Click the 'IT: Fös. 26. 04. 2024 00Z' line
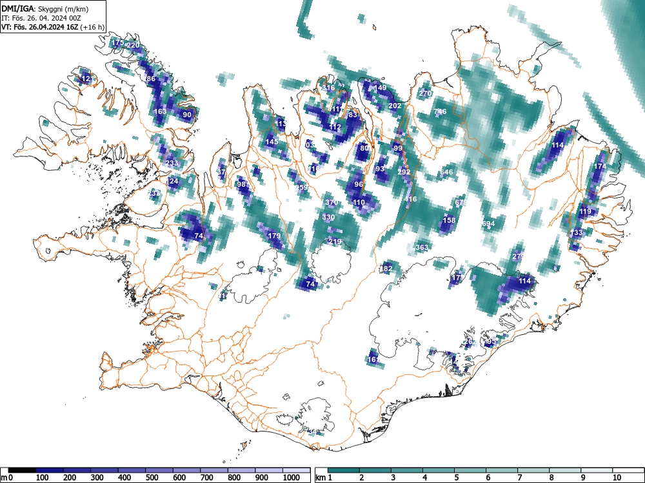 (x=40, y=18)
